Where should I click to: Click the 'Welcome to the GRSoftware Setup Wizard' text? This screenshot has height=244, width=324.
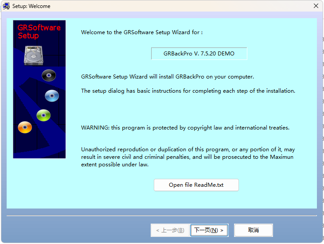142,32
